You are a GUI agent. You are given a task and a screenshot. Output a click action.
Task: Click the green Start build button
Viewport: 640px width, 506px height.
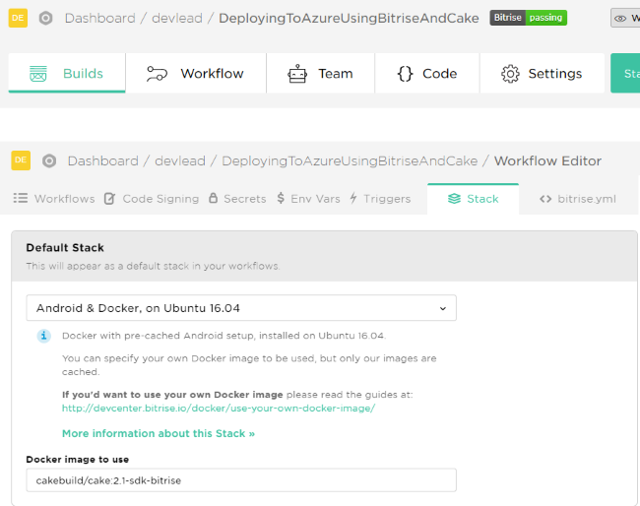(625, 73)
